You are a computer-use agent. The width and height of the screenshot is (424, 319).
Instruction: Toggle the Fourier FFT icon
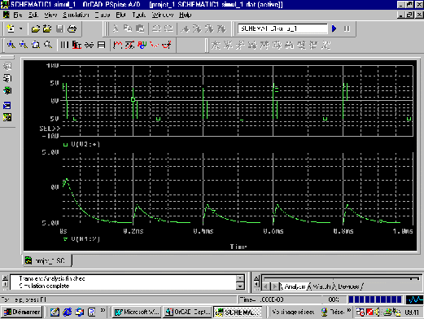(76, 45)
